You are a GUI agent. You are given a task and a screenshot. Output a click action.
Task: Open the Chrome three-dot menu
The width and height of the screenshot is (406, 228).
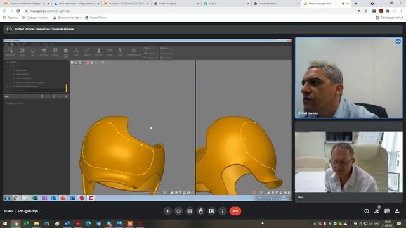coord(402,11)
